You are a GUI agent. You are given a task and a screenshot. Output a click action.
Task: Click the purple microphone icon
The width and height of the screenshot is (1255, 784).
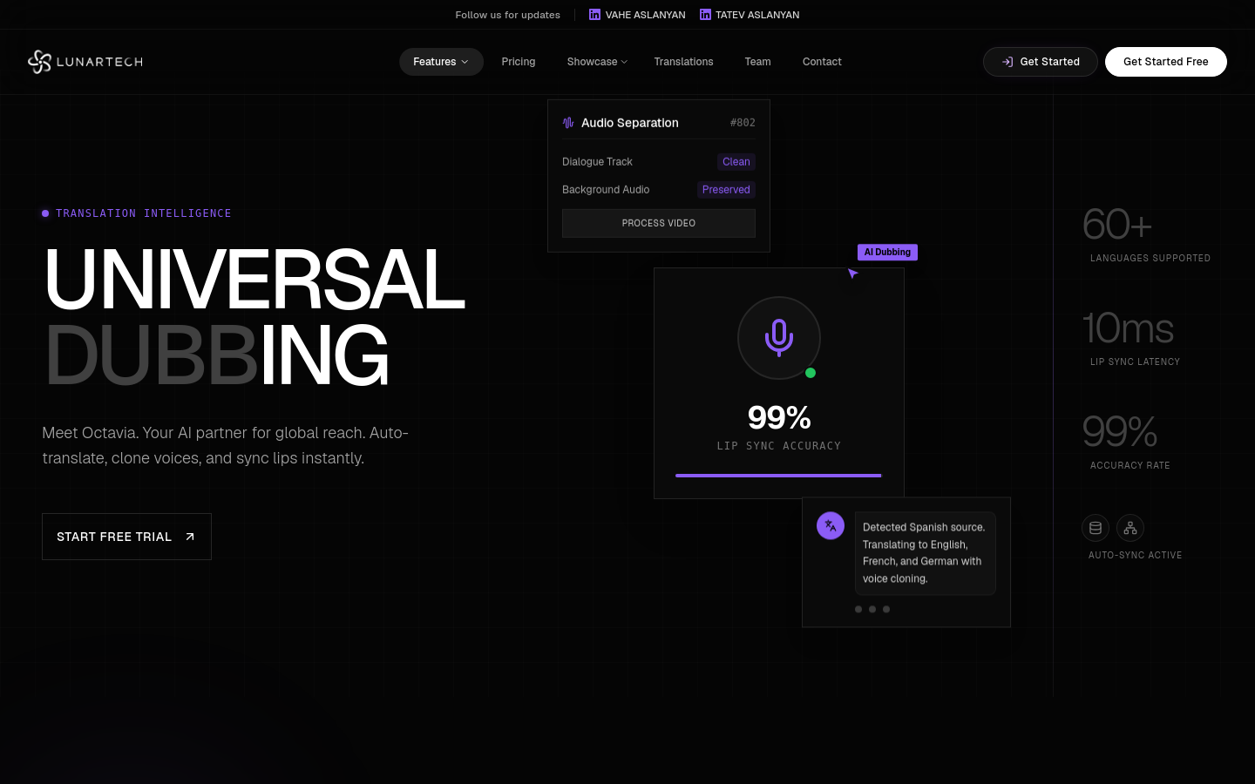tap(779, 337)
